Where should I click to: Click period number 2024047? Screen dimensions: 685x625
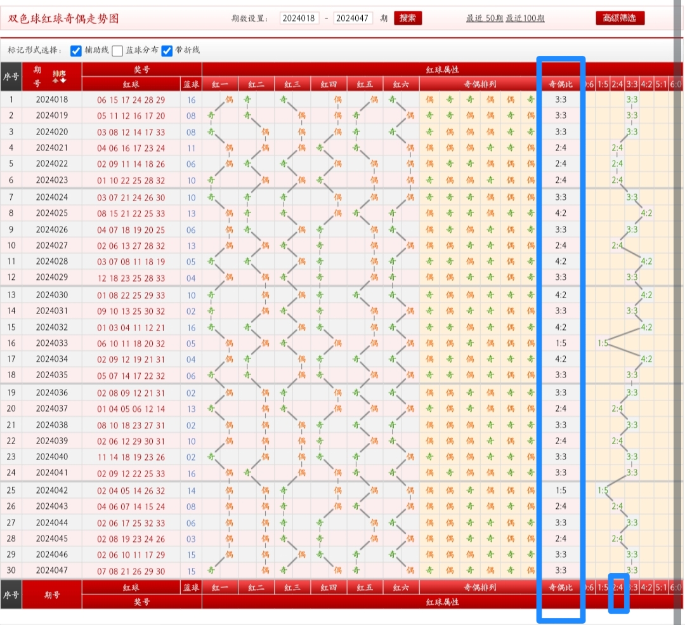point(52,570)
